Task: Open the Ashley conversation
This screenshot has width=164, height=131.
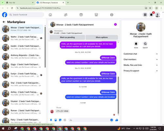Action: (22, 94)
